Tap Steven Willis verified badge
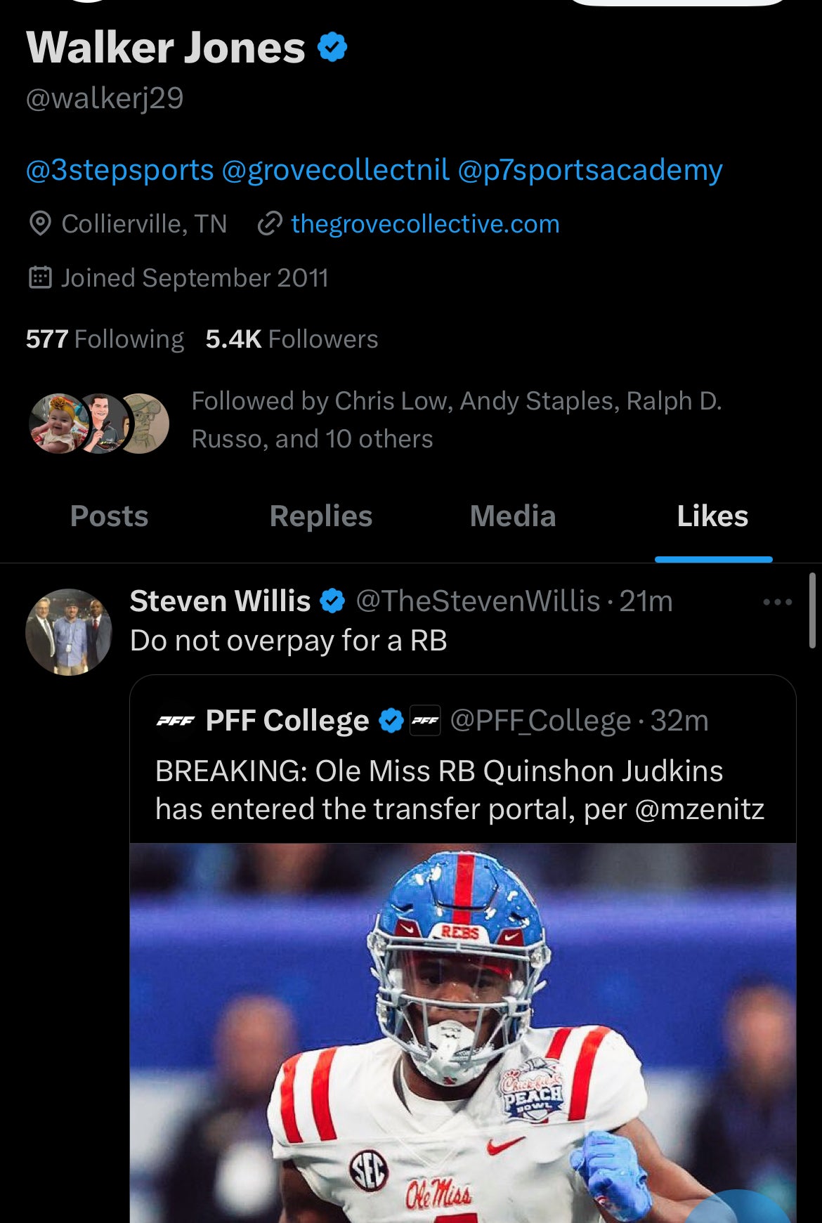The height and width of the screenshot is (1223, 822). pyautogui.click(x=332, y=601)
